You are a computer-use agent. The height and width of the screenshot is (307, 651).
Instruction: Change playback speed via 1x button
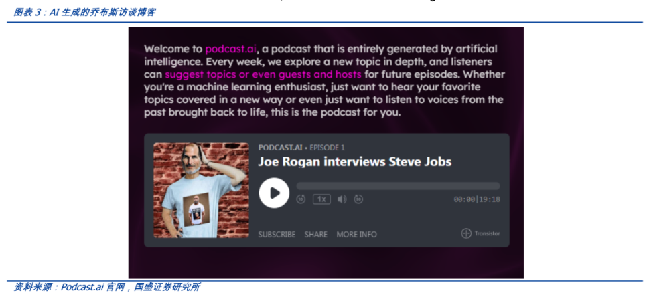(321, 199)
